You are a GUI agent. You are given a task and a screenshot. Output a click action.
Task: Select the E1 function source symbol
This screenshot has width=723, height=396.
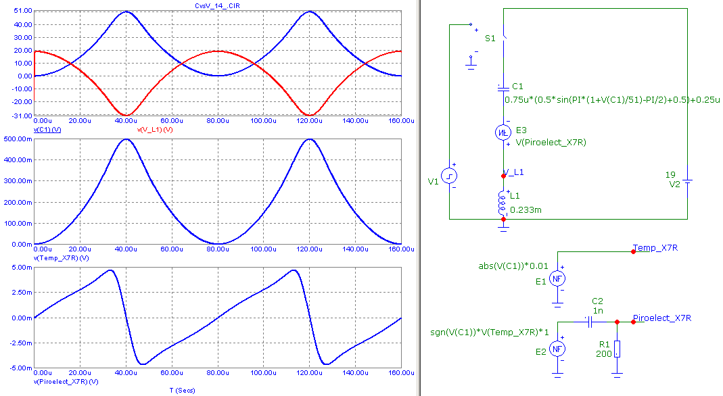557,278
